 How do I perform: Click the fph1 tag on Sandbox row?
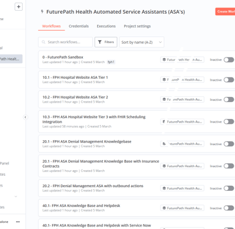tap(111, 62)
